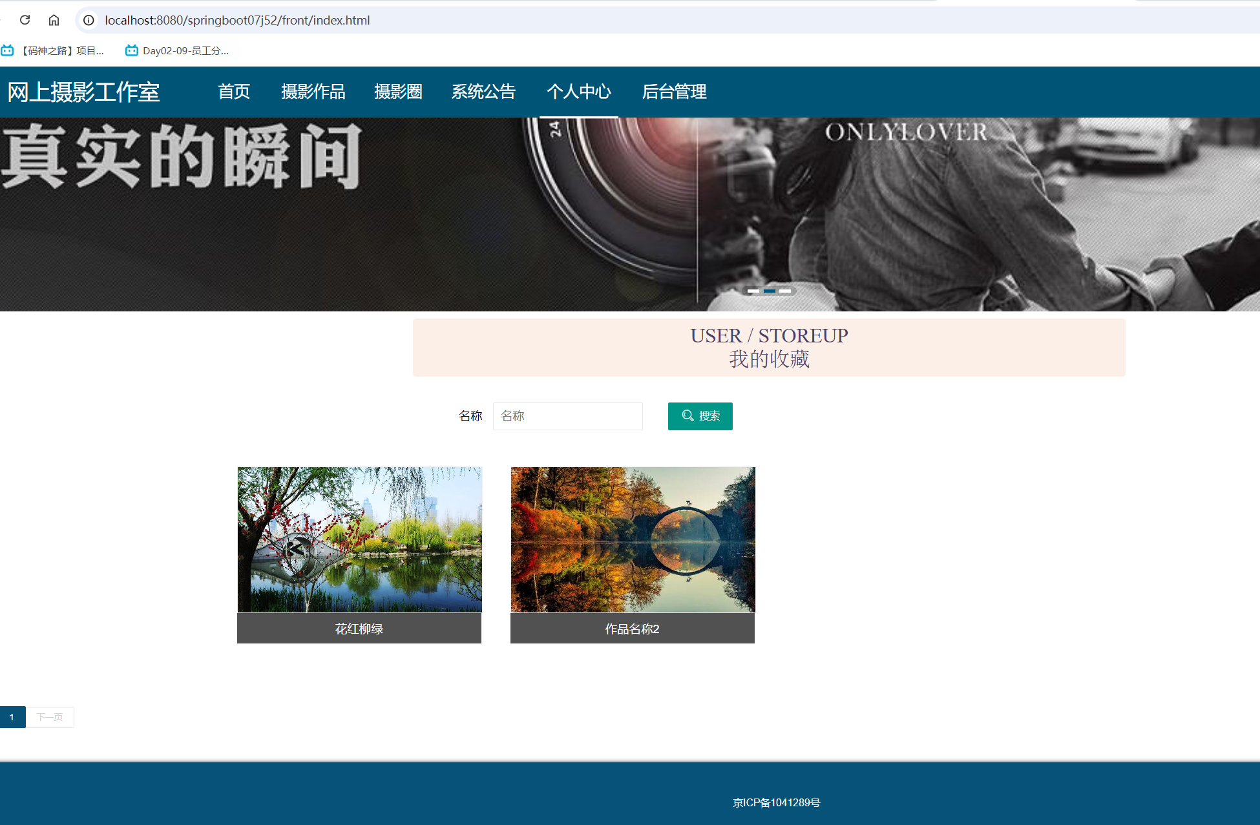
Task: Click the 【码神之路】项目 bookmark icon
Action: pyautogui.click(x=8, y=50)
